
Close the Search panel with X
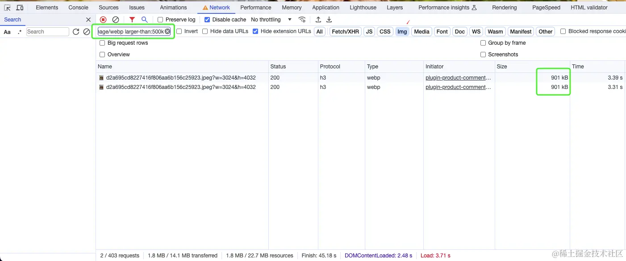(x=88, y=20)
